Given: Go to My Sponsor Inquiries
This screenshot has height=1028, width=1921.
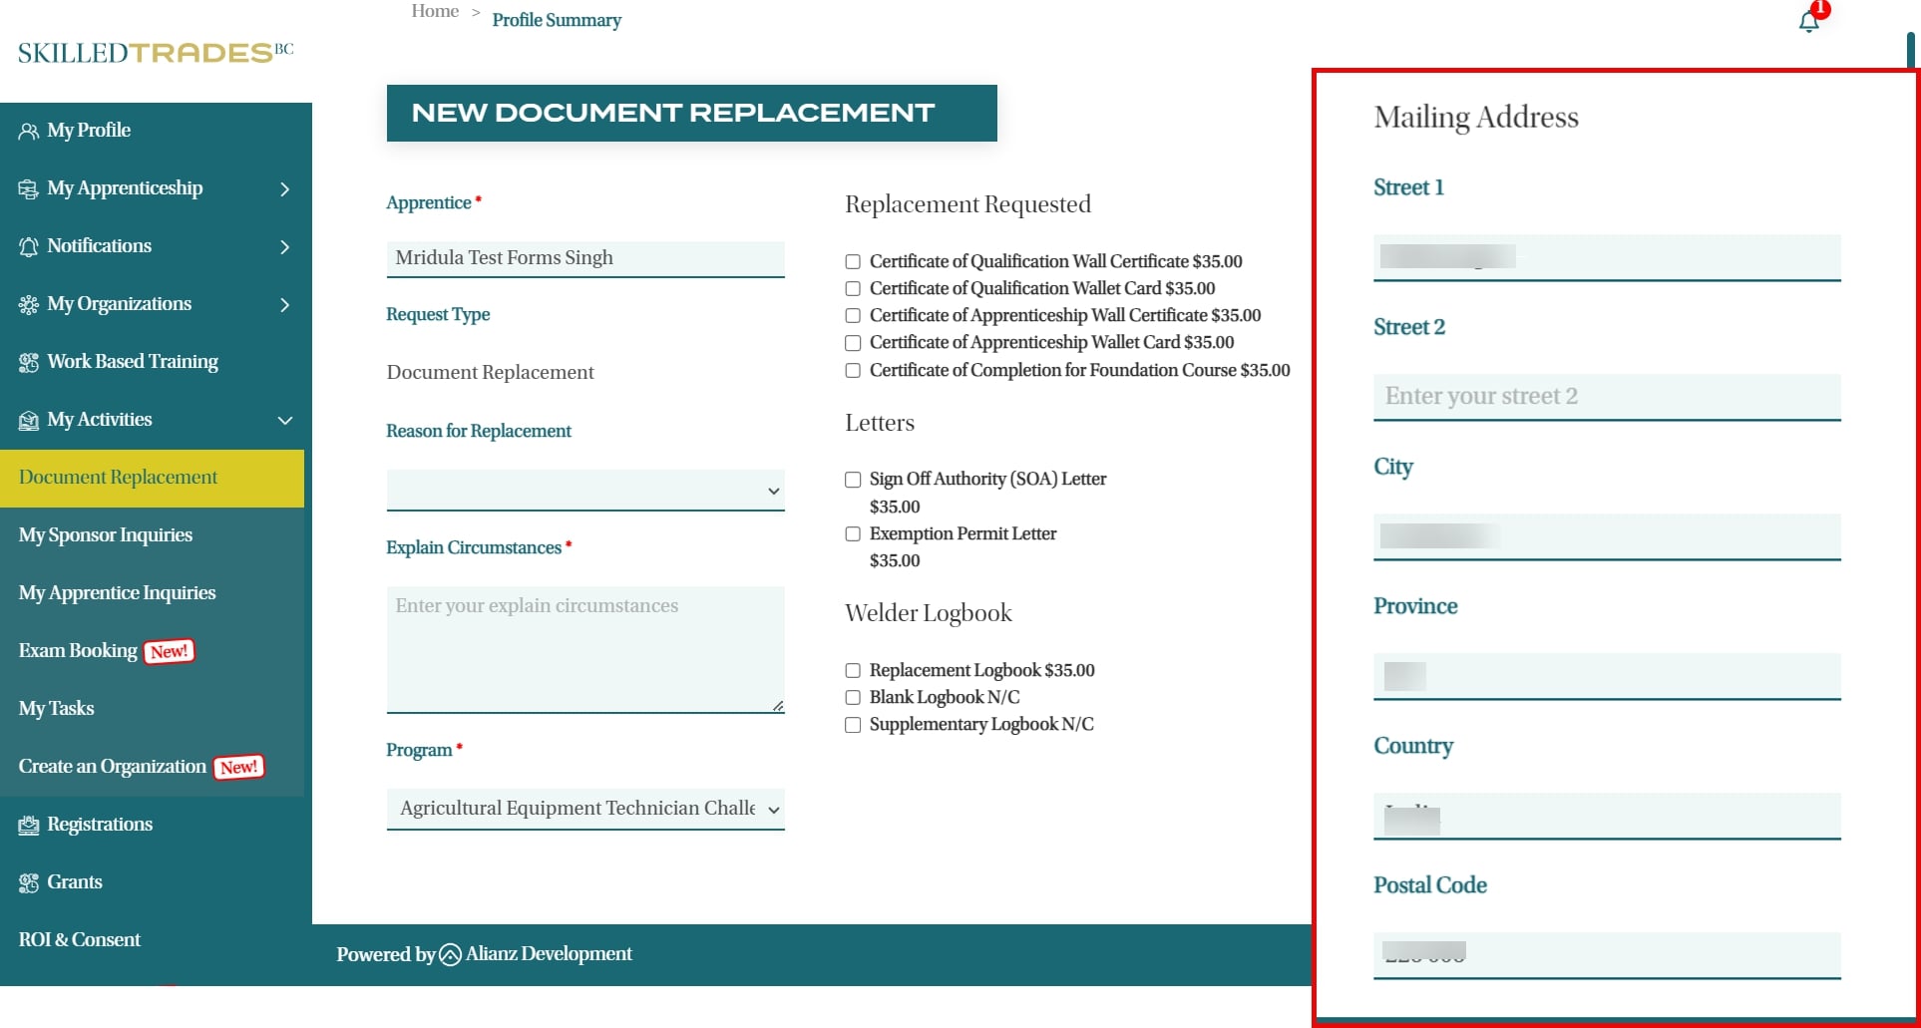Looking at the screenshot, I should click(106, 535).
